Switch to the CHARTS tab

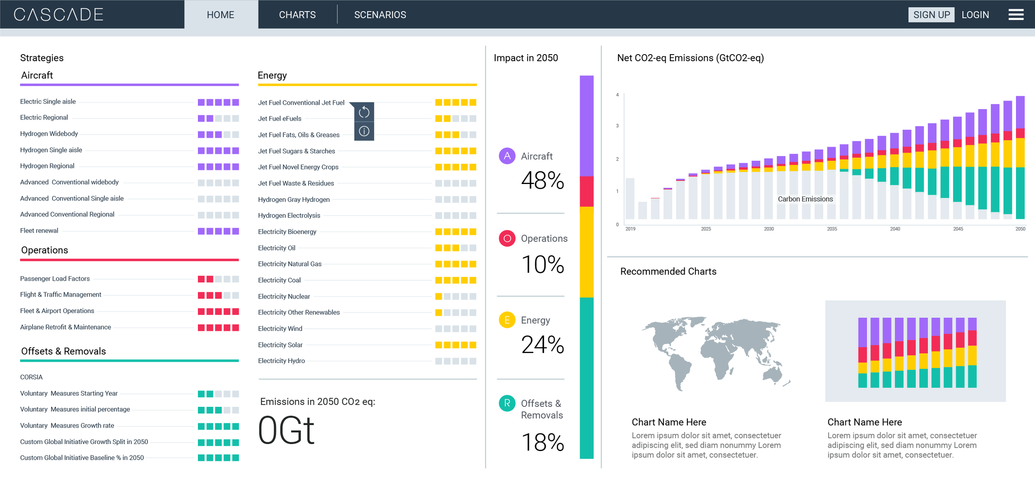(297, 14)
